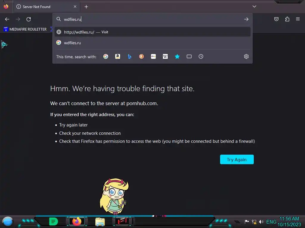Search this time with Wikipedia

coord(165,56)
